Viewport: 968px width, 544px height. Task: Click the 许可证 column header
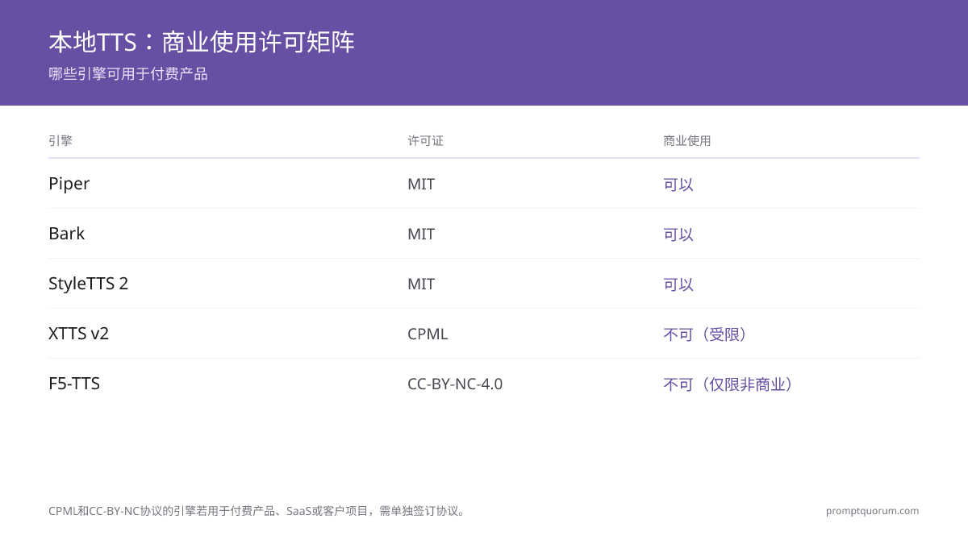tap(425, 140)
